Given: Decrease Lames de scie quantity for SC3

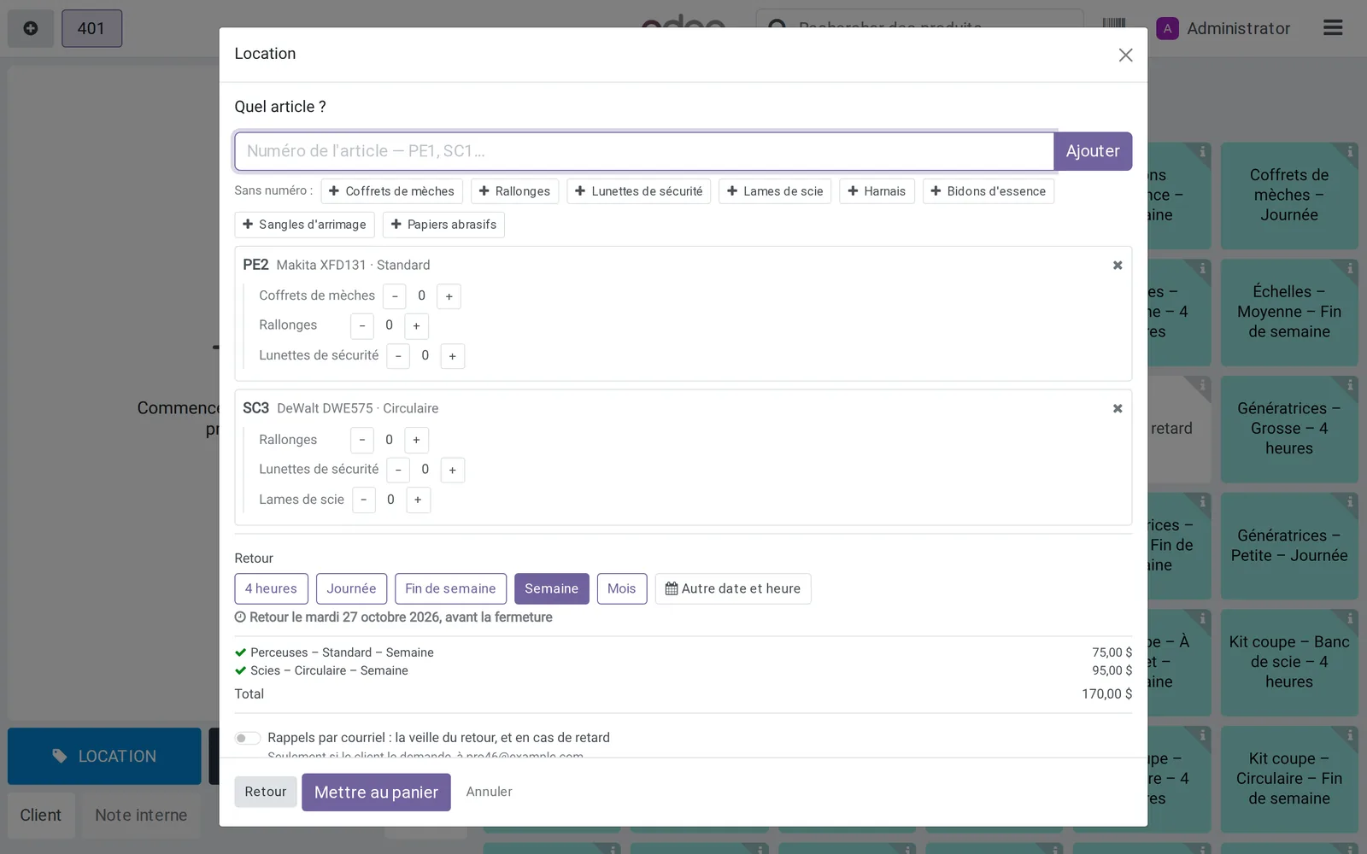Looking at the screenshot, I should (x=364, y=500).
